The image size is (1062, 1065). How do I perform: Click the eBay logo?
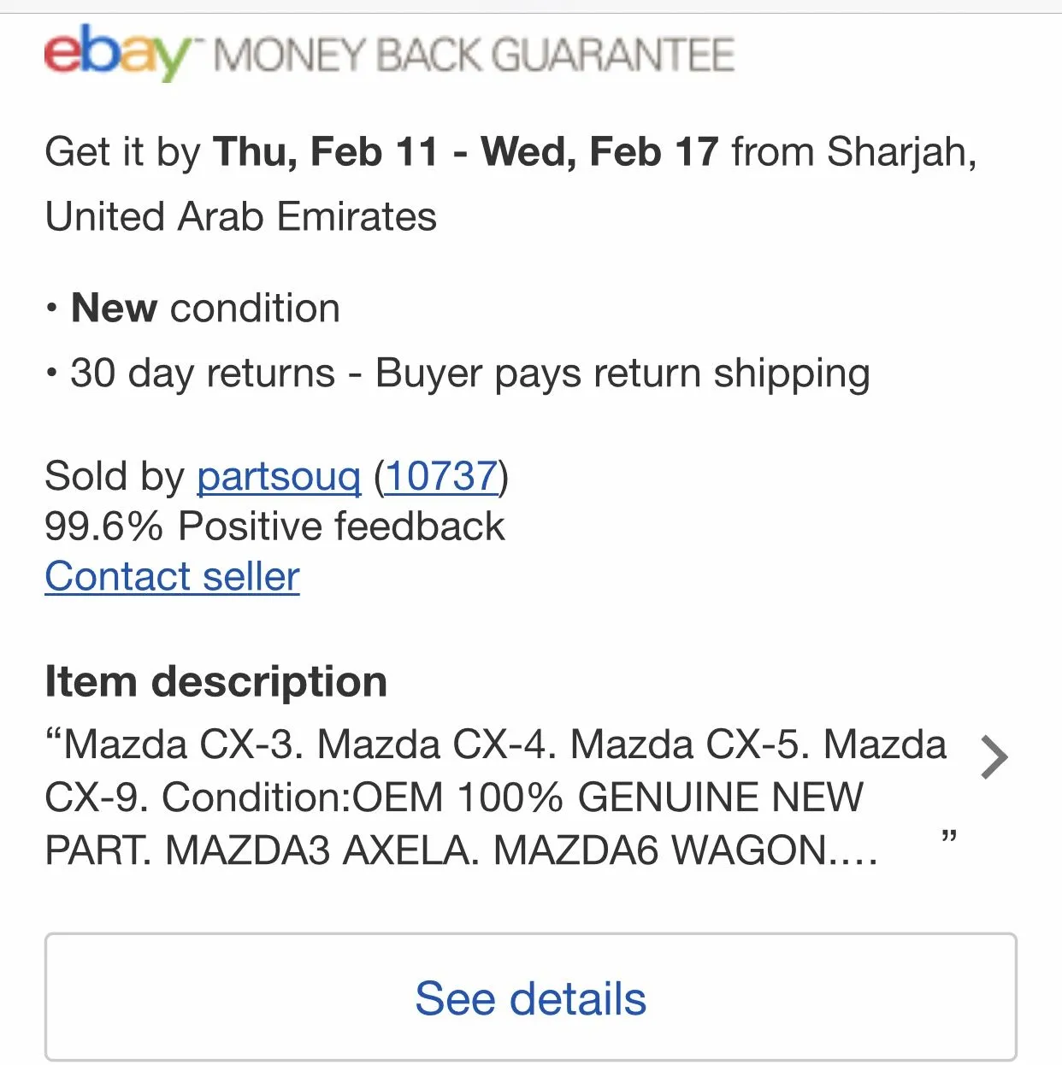tap(117, 53)
